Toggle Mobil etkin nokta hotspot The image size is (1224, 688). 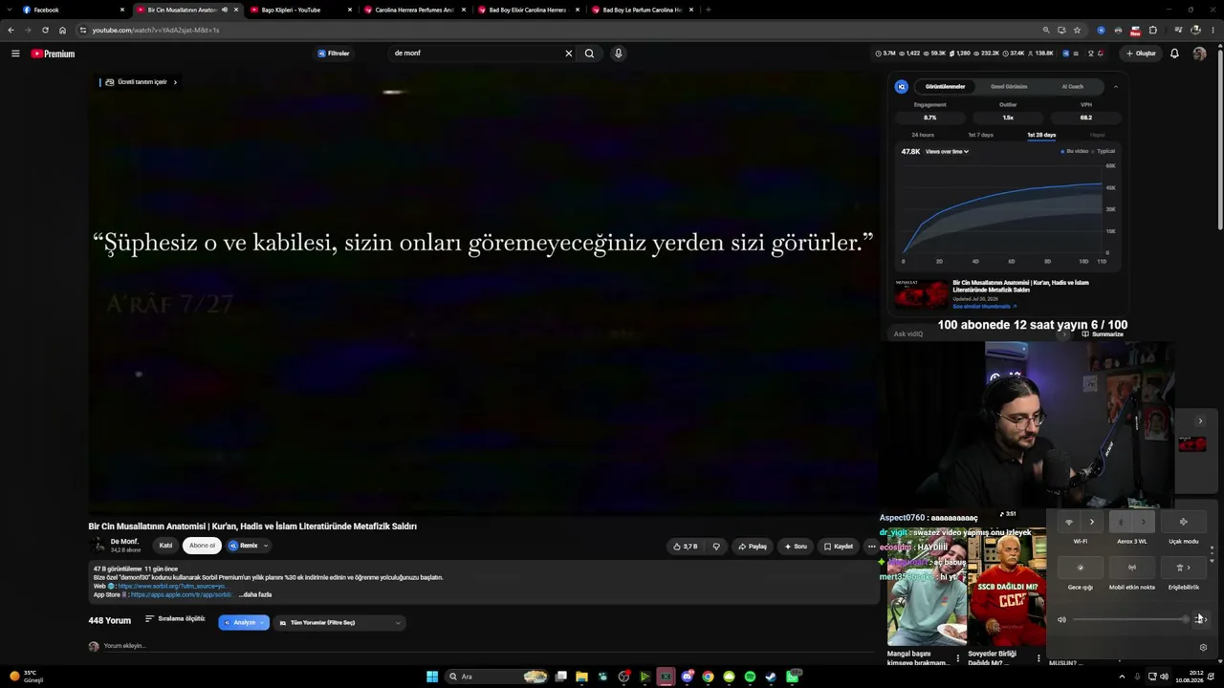tap(1132, 568)
